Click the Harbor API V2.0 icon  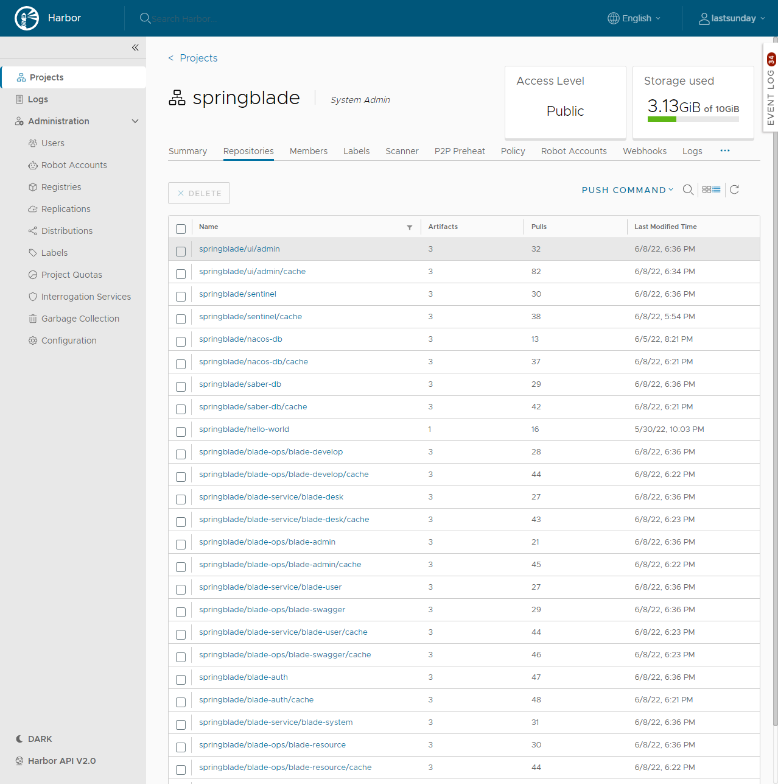pyautogui.click(x=19, y=761)
